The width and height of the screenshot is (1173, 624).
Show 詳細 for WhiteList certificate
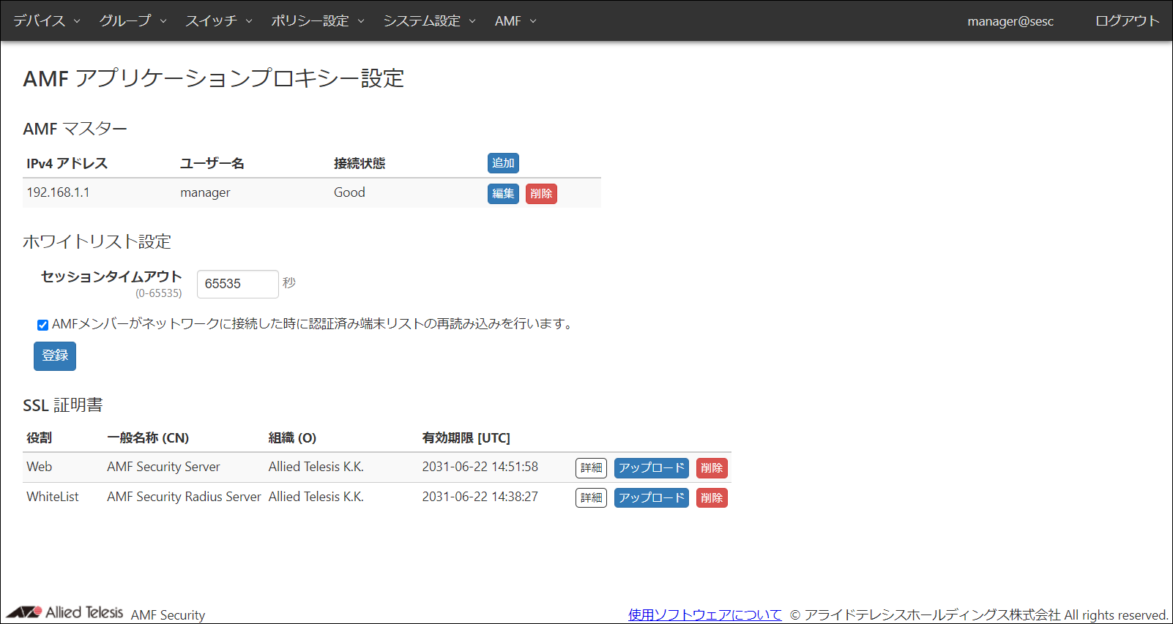tap(591, 498)
